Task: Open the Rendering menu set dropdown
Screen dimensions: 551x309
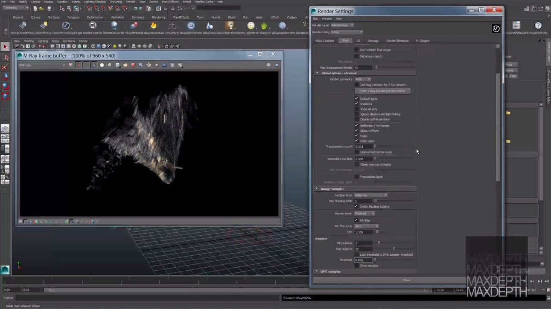Action: (15, 8)
